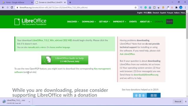Click the Search box in the header

169,21
